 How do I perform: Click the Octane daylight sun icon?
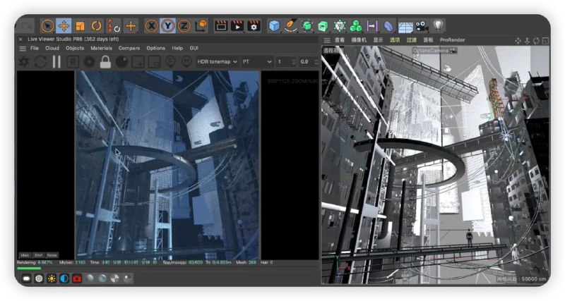tap(51, 278)
